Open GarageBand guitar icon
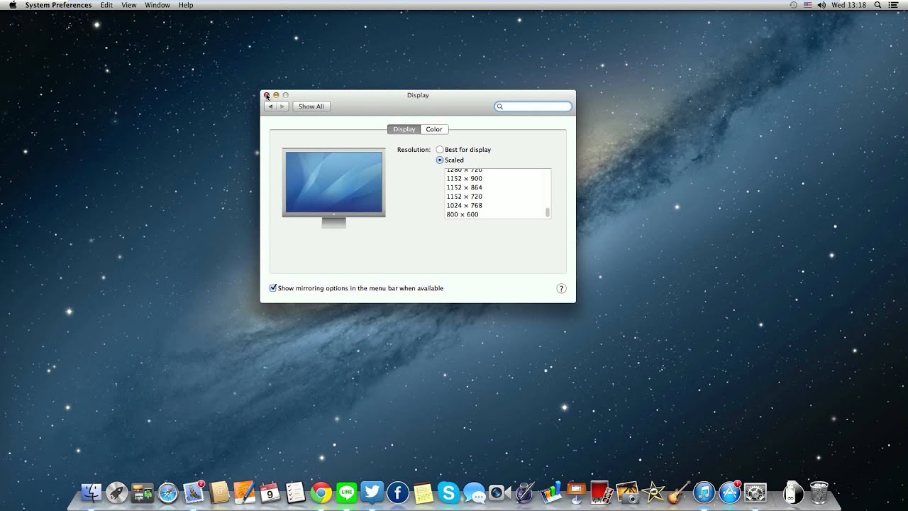This screenshot has width=908, height=511. pos(678,492)
